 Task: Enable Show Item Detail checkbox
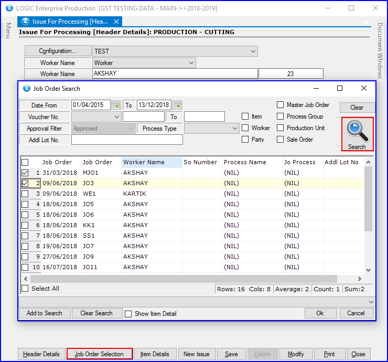[x=128, y=314]
